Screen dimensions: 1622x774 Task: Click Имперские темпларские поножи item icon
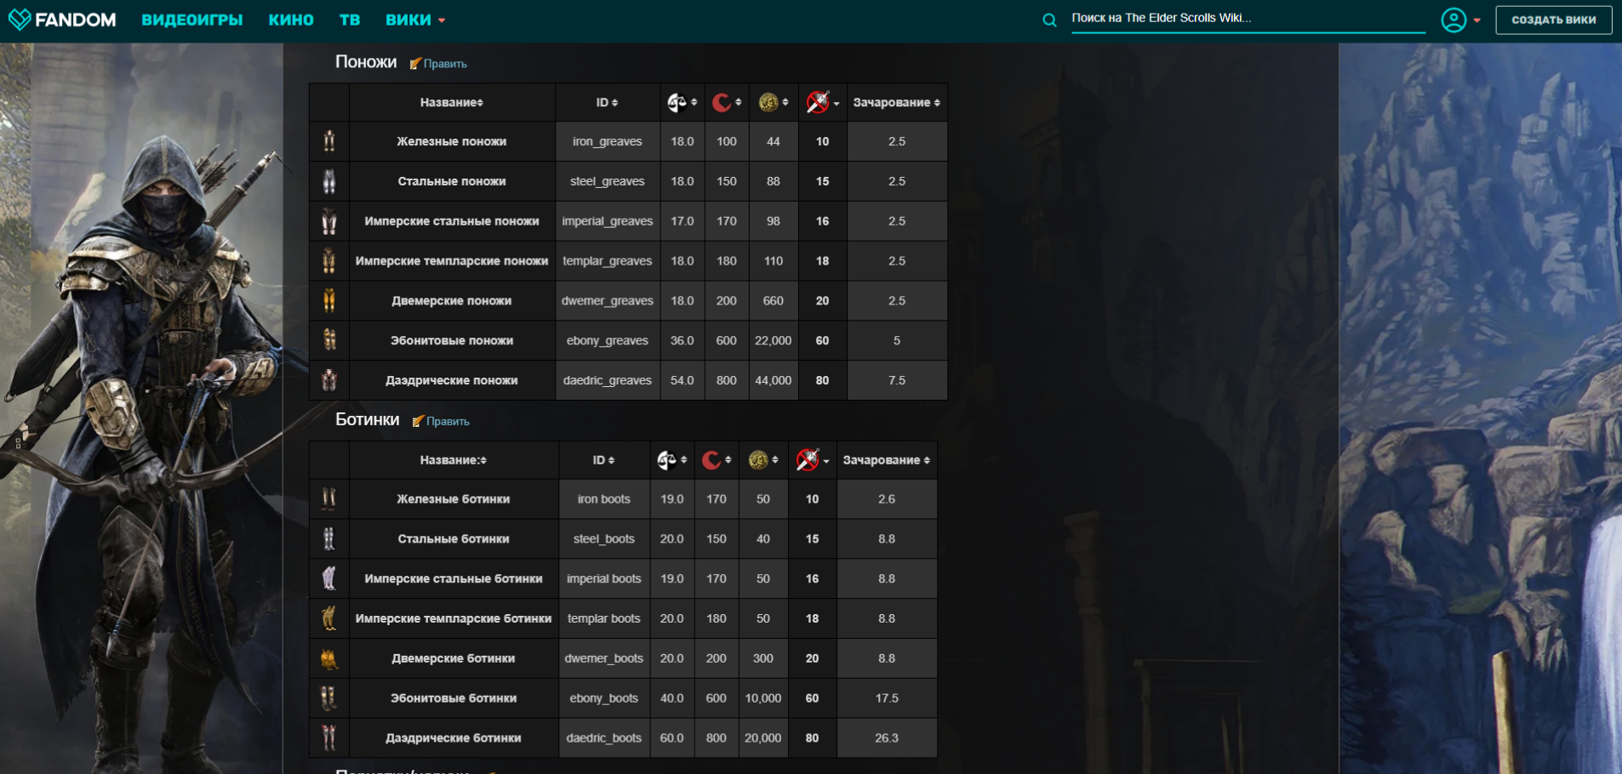click(329, 261)
